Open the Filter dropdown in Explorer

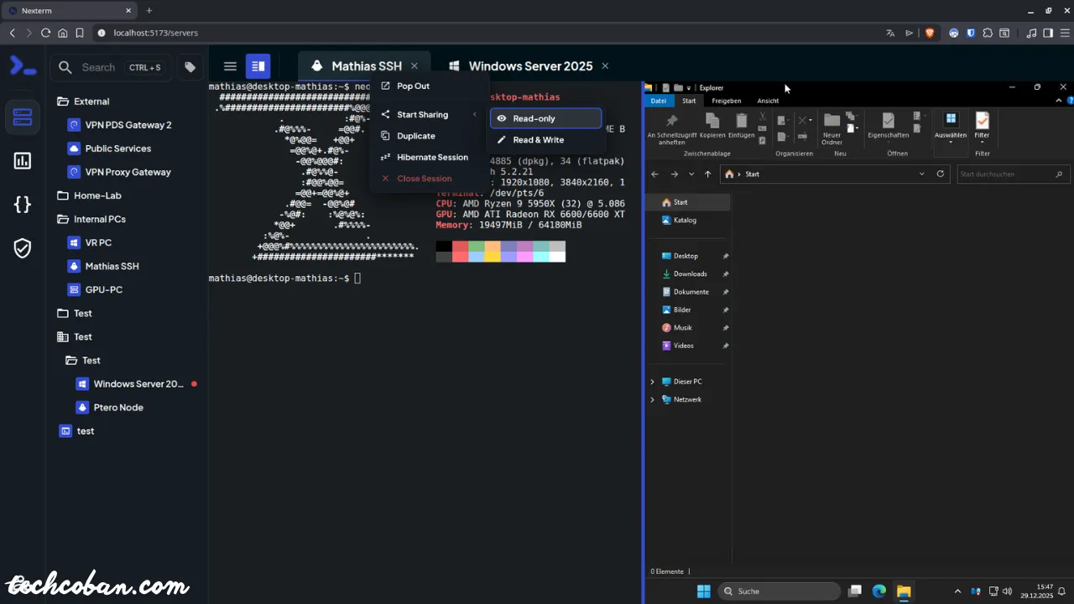pos(982,128)
